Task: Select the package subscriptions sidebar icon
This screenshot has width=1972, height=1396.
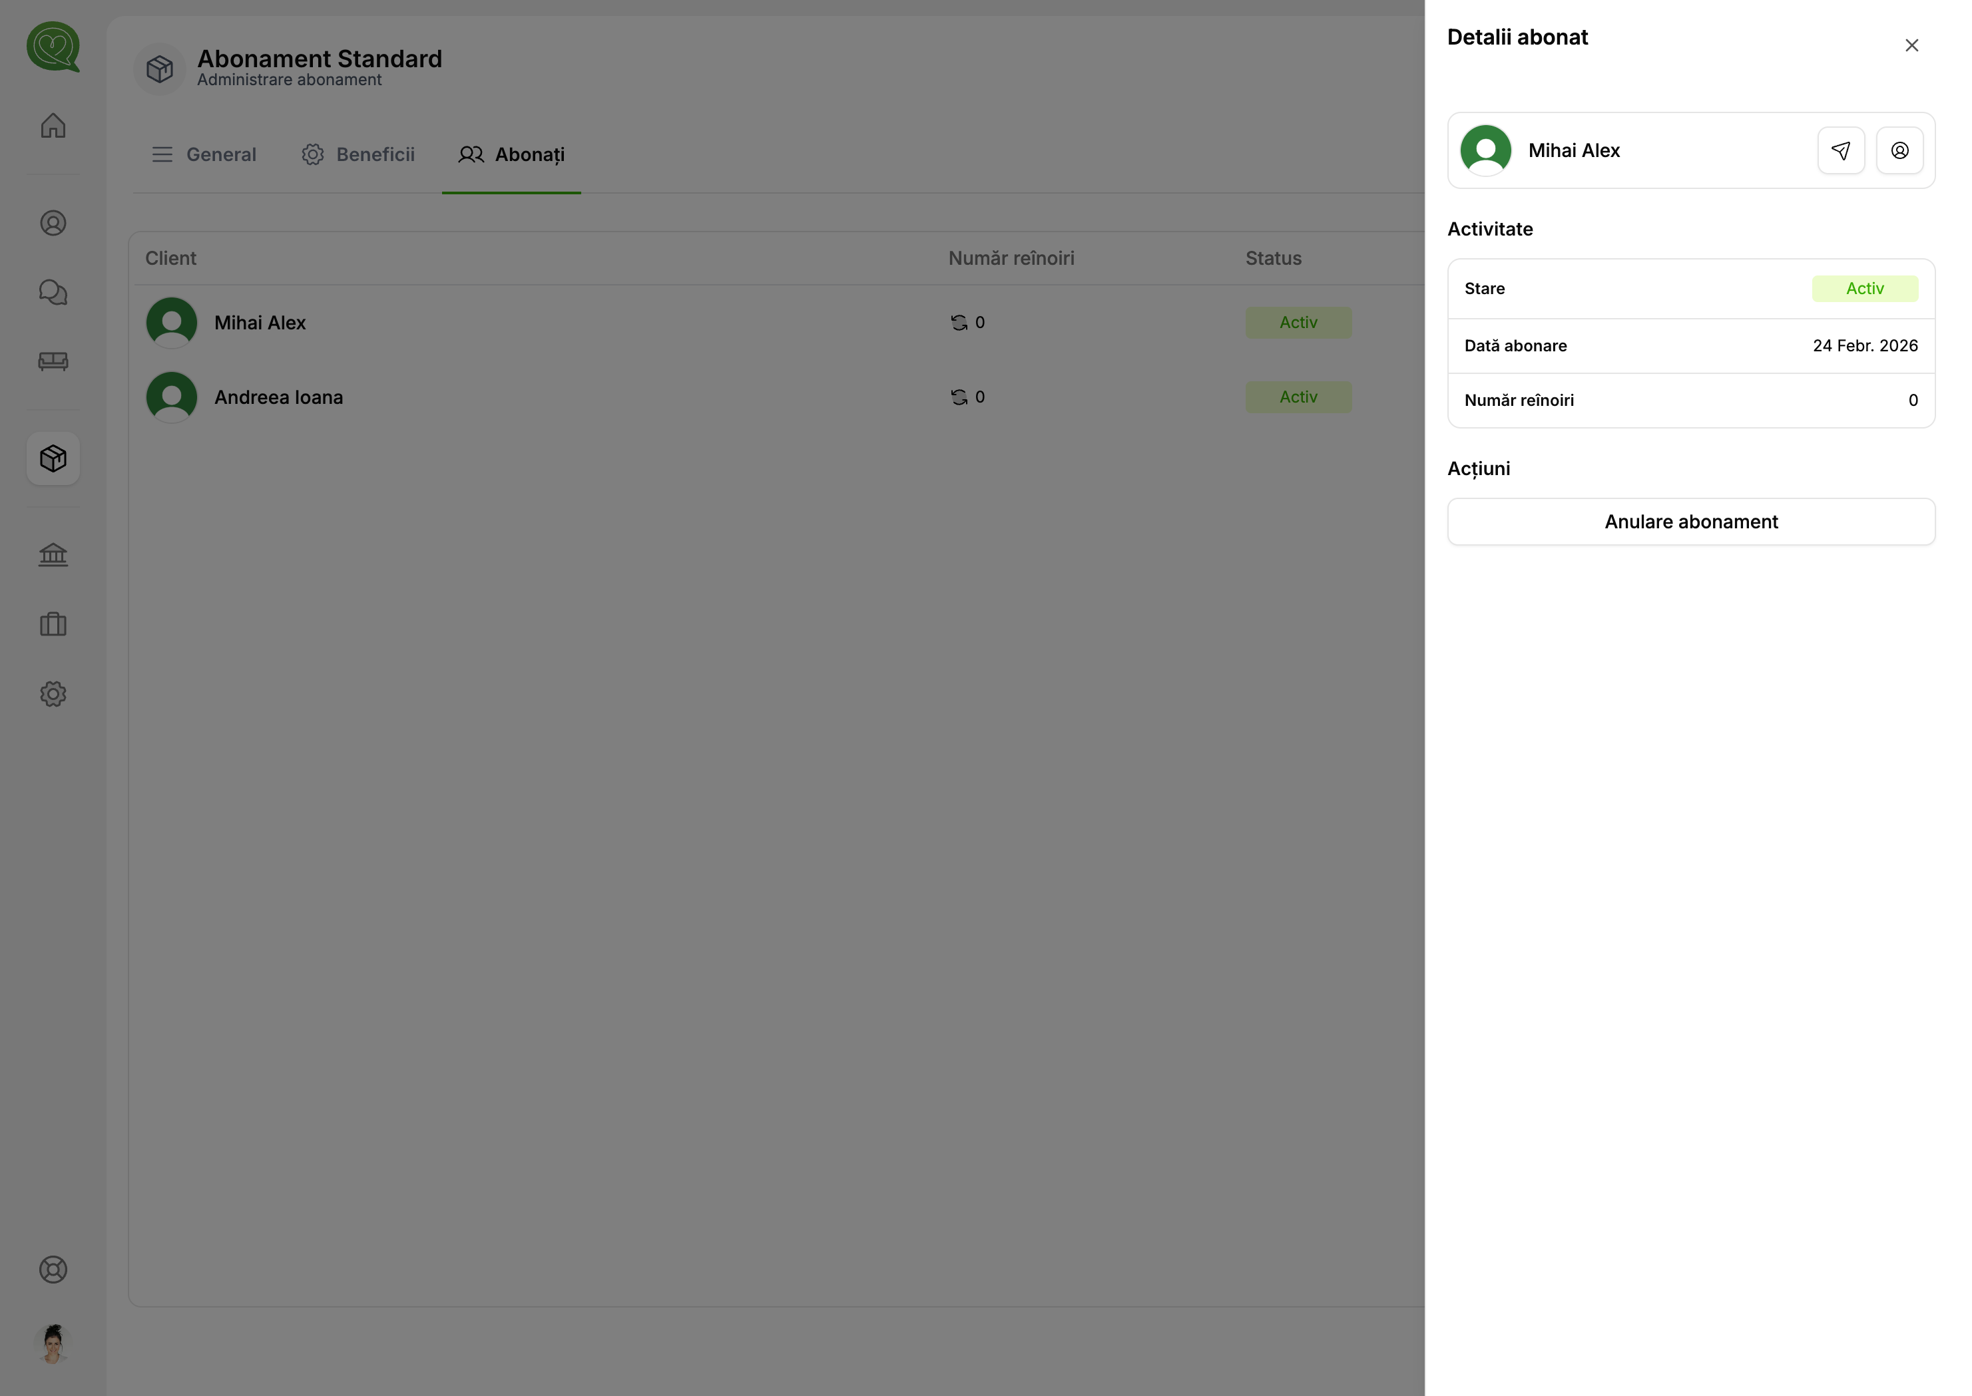Action: click(53, 458)
